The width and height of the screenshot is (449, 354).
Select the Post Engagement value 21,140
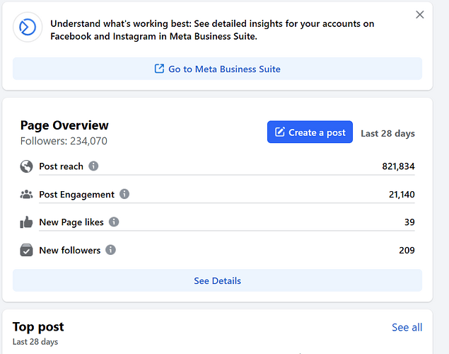(402, 194)
